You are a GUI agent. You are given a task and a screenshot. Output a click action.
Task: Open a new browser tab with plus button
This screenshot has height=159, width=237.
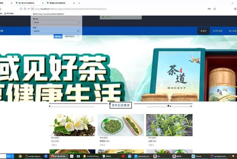coord(79,3)
